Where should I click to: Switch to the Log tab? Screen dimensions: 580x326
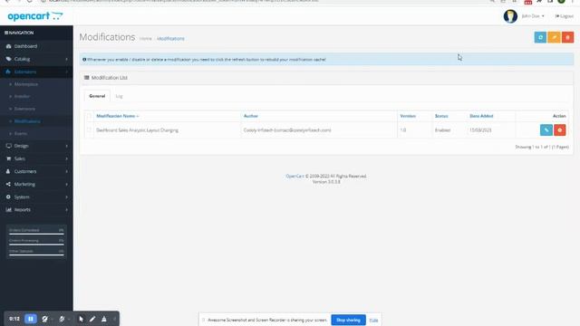click(119, 96)
